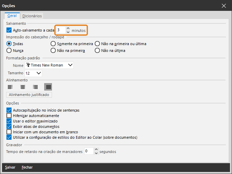This screenshot has height=174, width=232.
Task: Switch to the Dicionários tab
Action: tap(32, 16)
